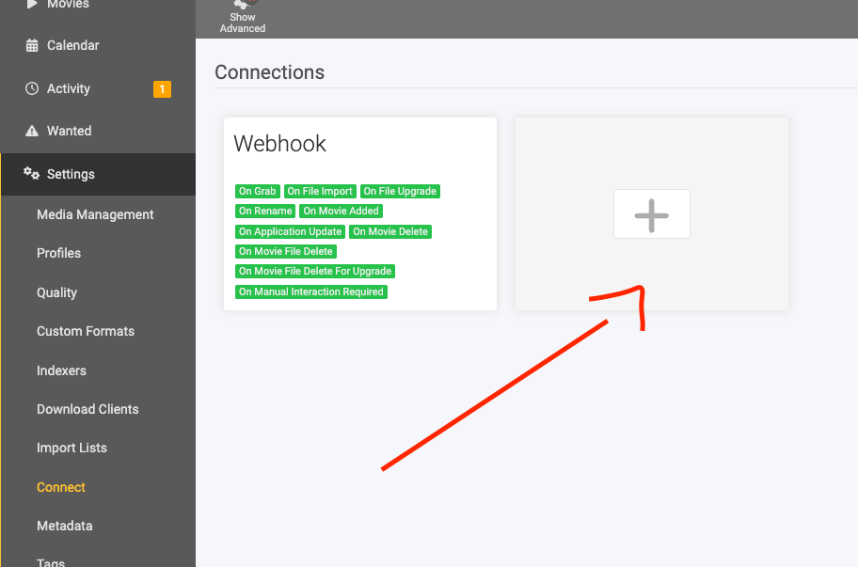Open Custom Formats settings
858x567 pixels.
pyautogui.click(x=86, y=331)
